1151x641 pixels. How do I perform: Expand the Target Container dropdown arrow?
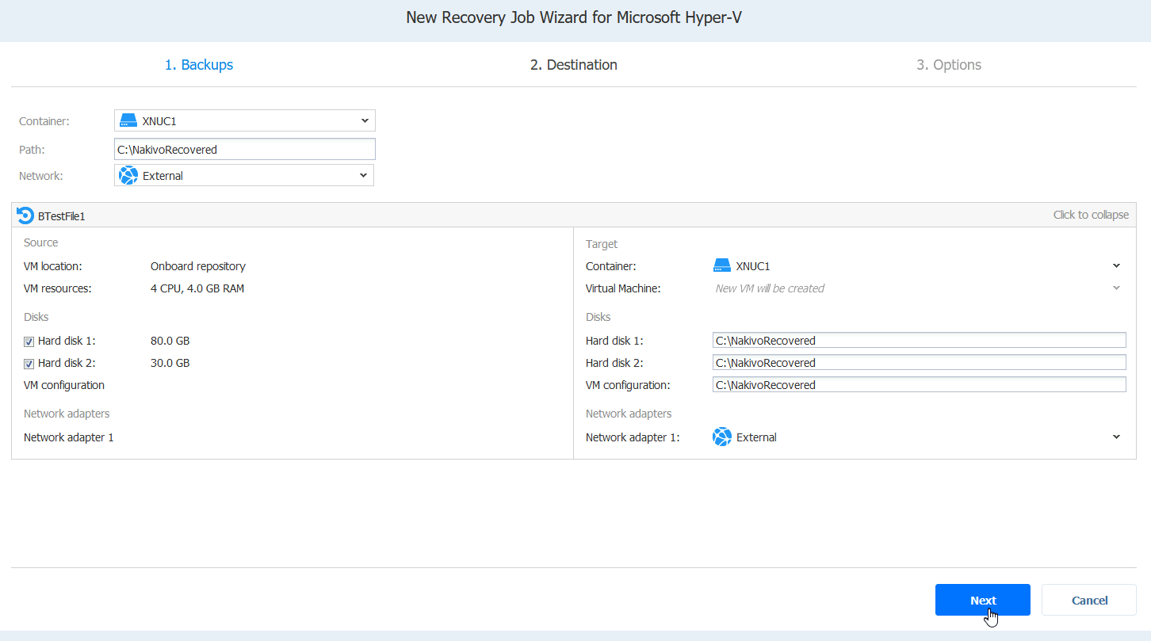click(1116, 265)
